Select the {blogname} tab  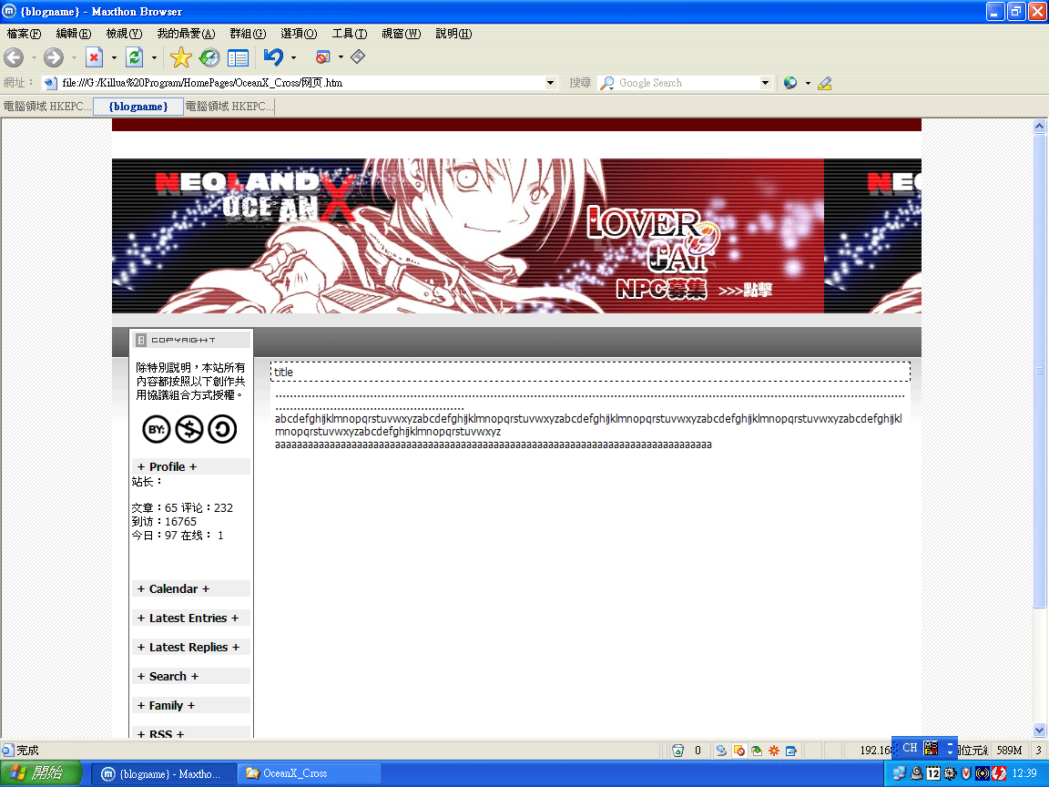click(138, 107)
